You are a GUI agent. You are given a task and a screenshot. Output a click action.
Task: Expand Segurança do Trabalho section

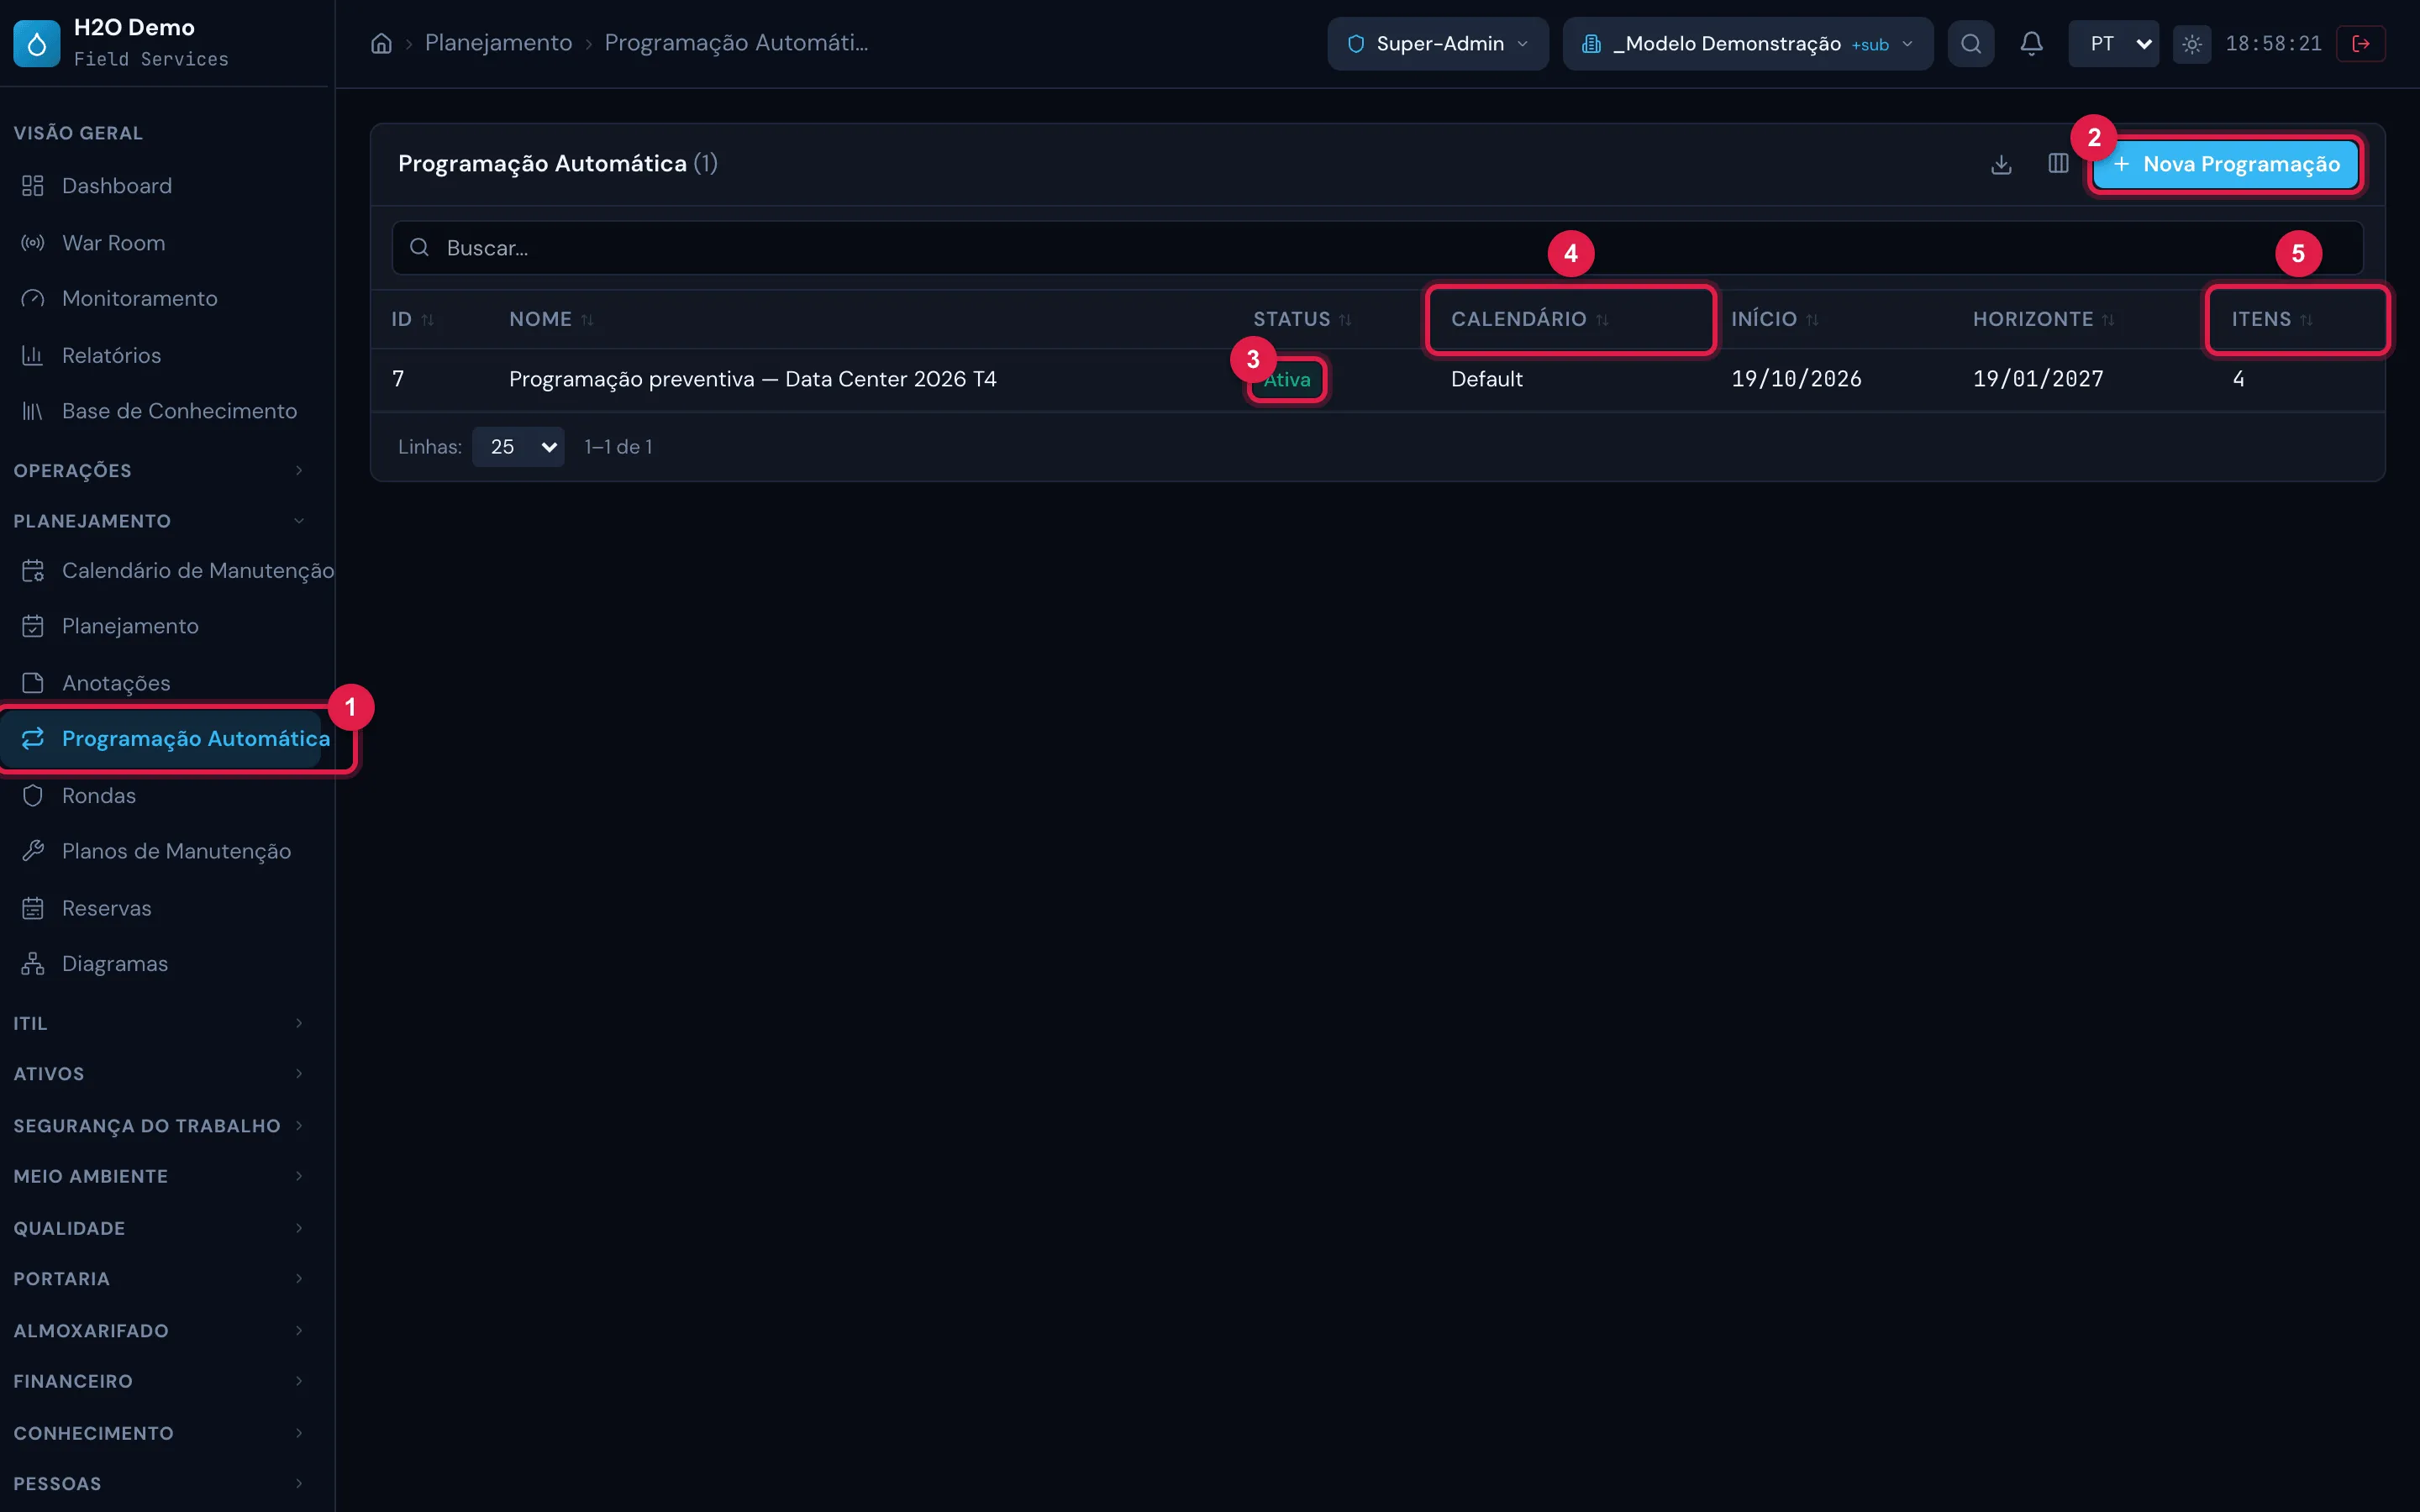click(160, 1126)
